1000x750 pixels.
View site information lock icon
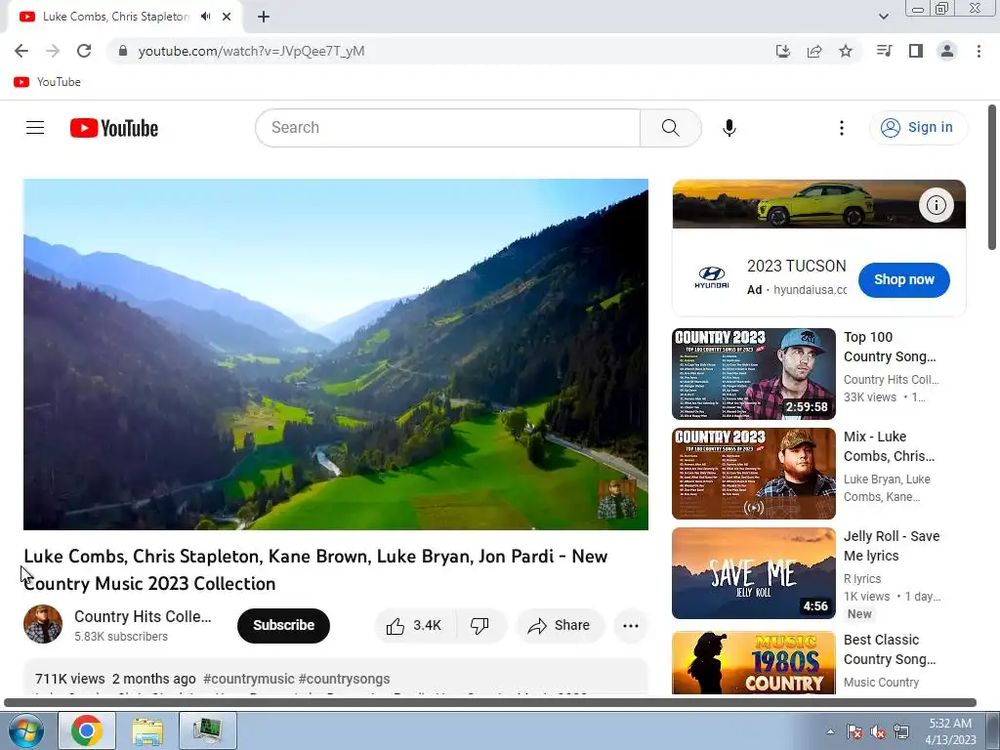click(x=123, y=51)
